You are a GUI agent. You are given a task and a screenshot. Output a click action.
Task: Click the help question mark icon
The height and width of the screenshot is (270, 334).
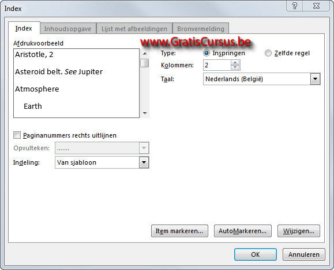pos(295,6)
